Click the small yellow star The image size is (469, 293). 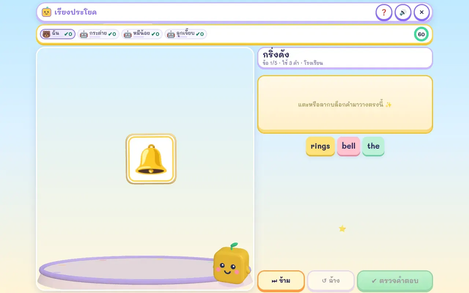342,229
